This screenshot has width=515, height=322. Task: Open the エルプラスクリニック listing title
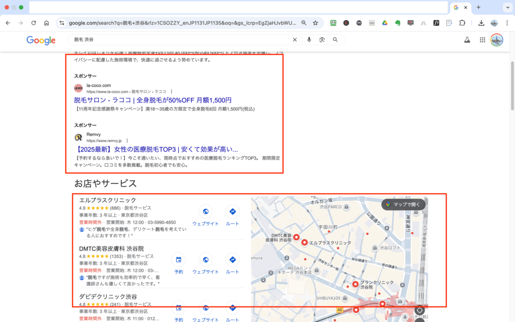pos(108,200)
